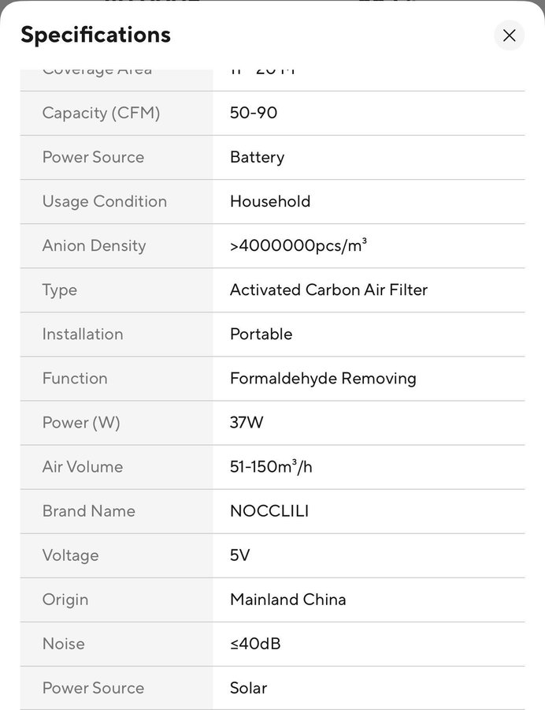Select the Capacity (CFM) label
The height and width of the screenshot is (710, 545).
click(101, 113)
